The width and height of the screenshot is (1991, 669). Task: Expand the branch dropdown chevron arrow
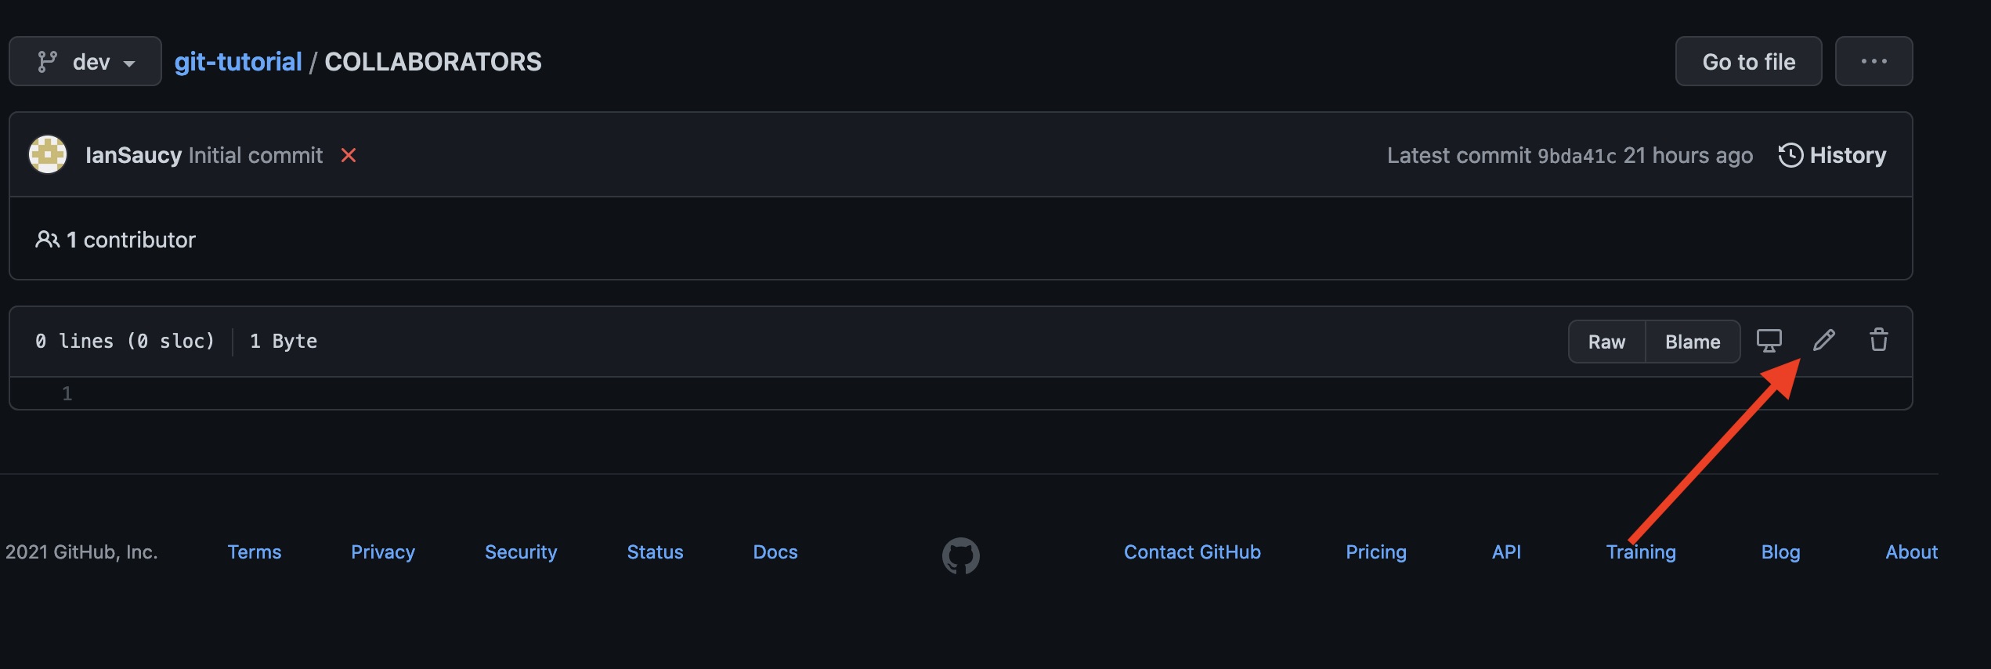(x=130, y=63)
